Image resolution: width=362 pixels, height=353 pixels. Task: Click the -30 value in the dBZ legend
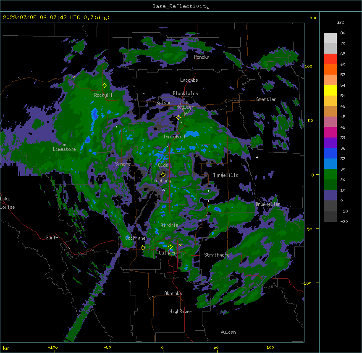[x=344, y=221]
